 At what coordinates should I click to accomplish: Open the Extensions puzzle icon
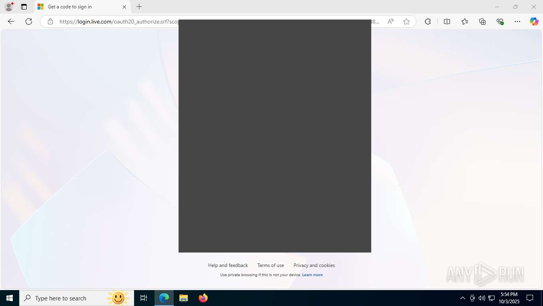428,22
